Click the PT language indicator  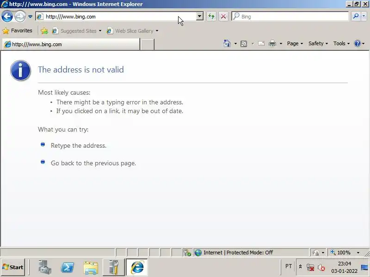tap(288, 266)
